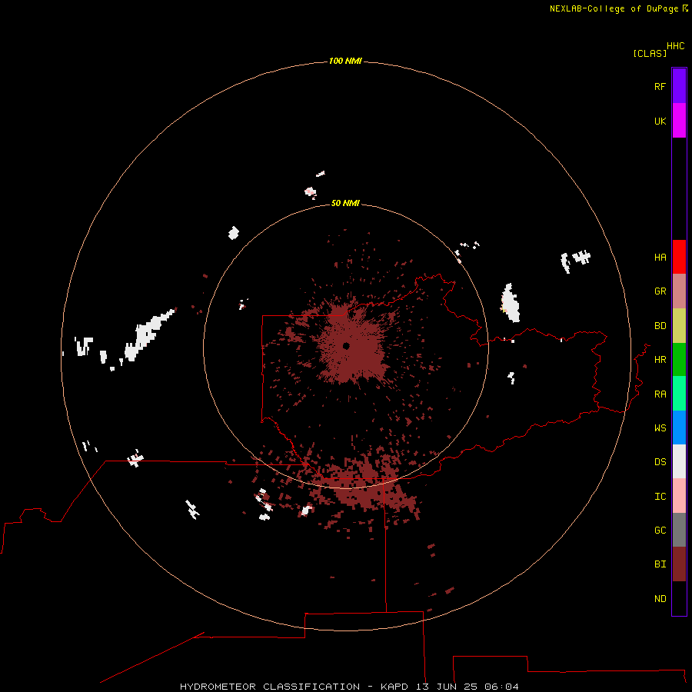Image resolution: width=692 pixels, height=692 pixels.
Task: Click the UK legend label
Action: (x=660, y=121)
